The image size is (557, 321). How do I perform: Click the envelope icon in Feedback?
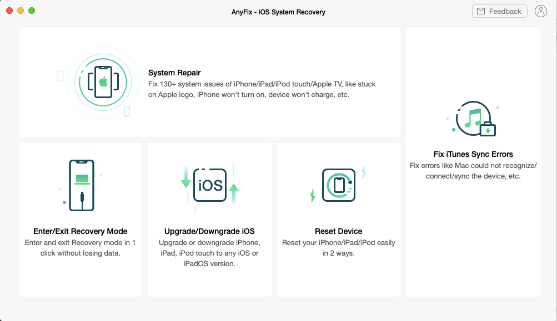click(x=481, y=11)
